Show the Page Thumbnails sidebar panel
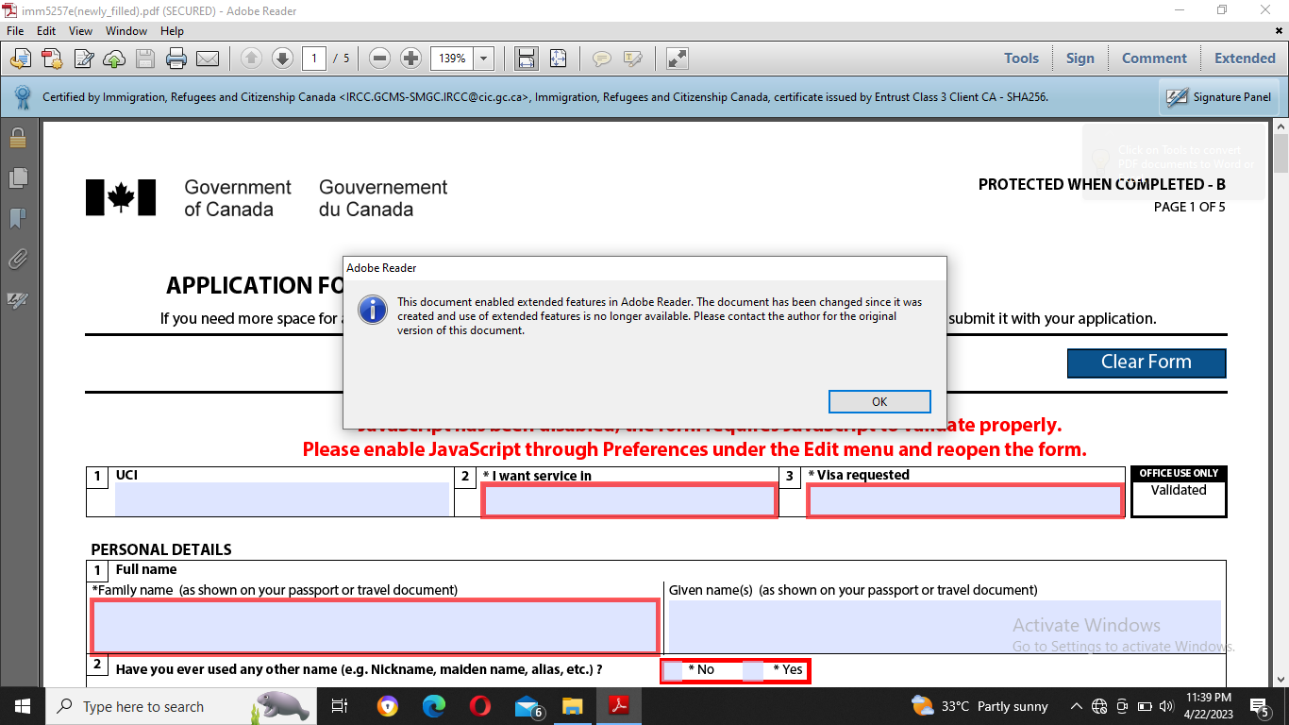The width and height of the screenshot is (1289, 725). [17, 178]
